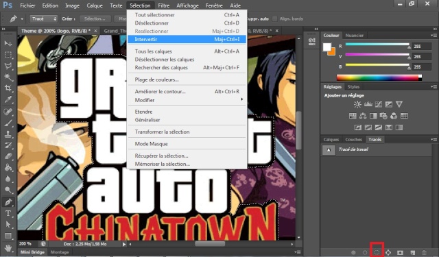439x257 pixels.
Task: Open the Pen tool preset picker arrow
Action: click(22, 19)
